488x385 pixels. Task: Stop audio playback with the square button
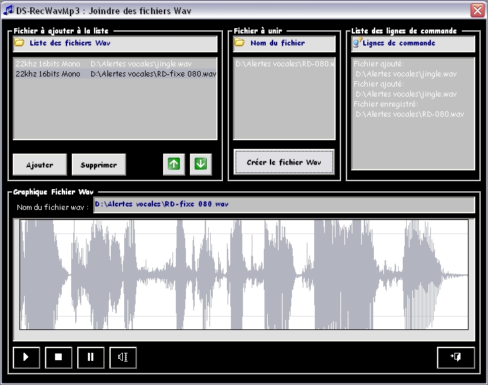58,357
